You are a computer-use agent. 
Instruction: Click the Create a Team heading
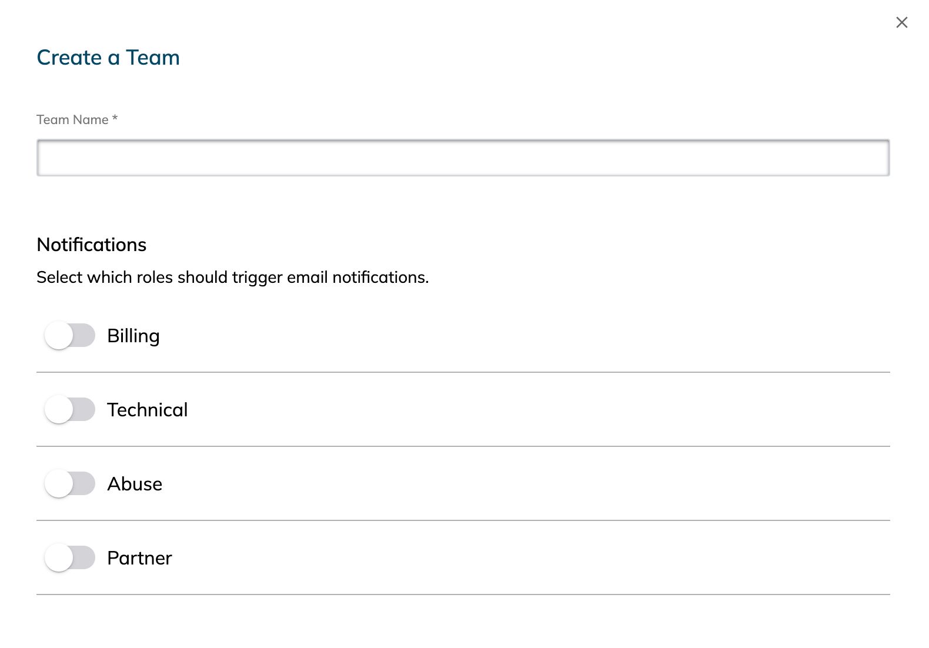pos(108,58)
